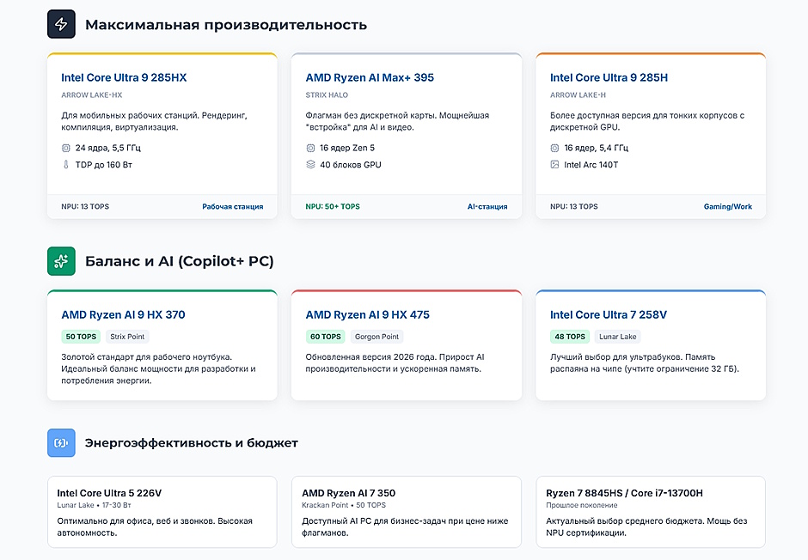Click the "Рабочая станция" label

point(232,207)
